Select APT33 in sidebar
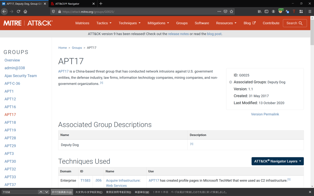This screenshot has width=314, height=196. tap(10, 177)
